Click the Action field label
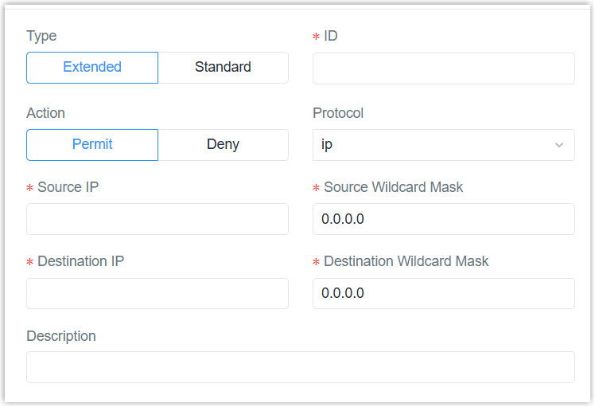This screenshot has height=407, width=595. (45, 113)
